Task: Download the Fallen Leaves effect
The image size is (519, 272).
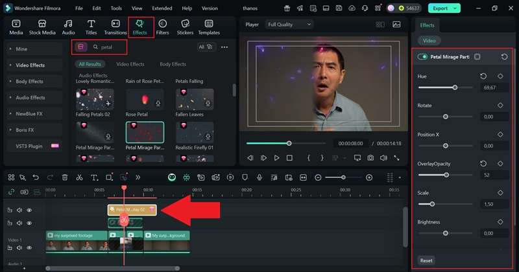Action: pos(208,104)
